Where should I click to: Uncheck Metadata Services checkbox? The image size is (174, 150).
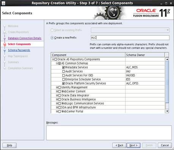[63, 68]
